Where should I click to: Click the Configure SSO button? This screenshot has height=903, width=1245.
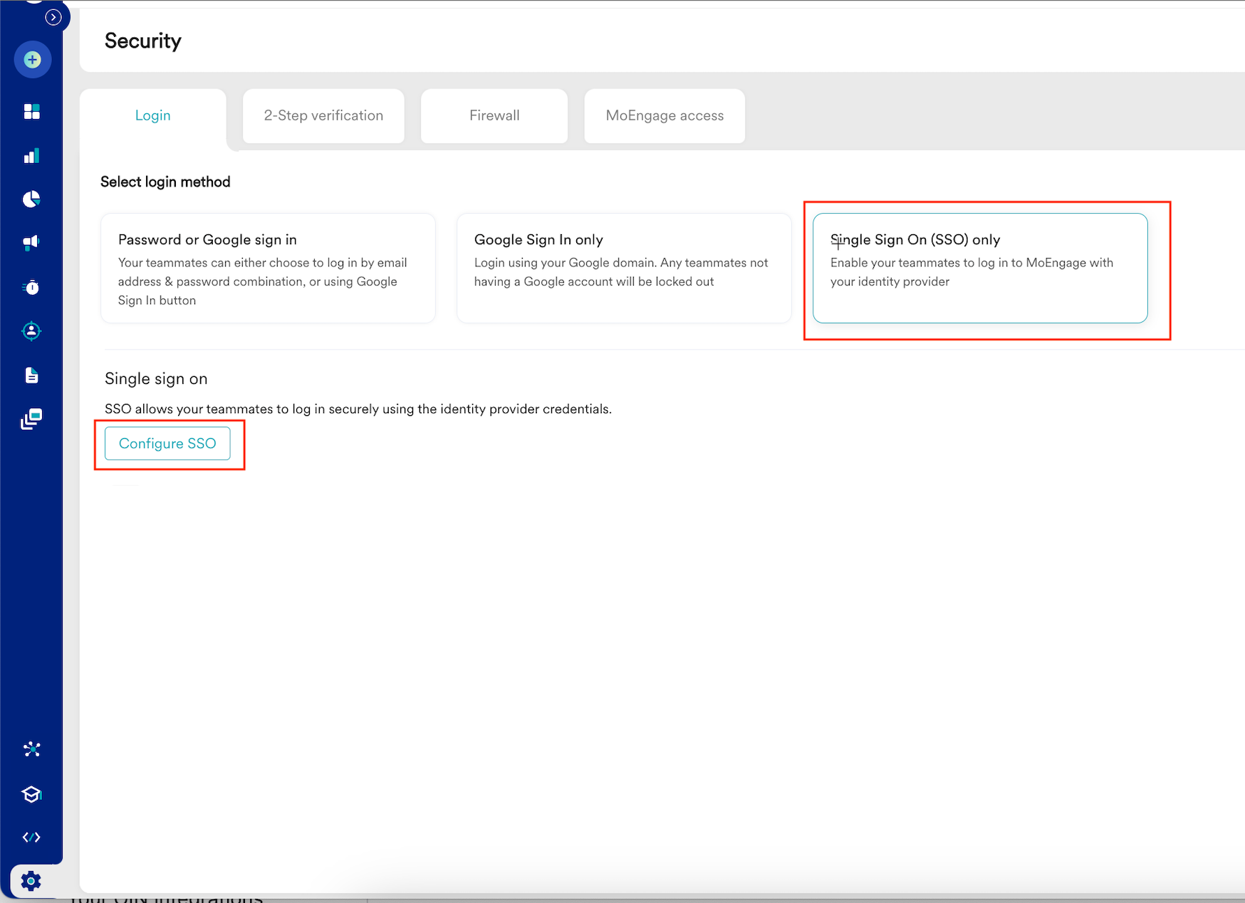(x=167, y=444)
